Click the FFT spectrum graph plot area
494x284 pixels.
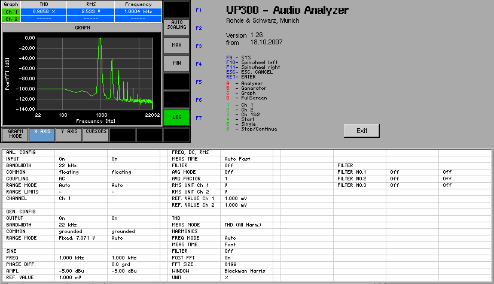click(x=95, y=74)
